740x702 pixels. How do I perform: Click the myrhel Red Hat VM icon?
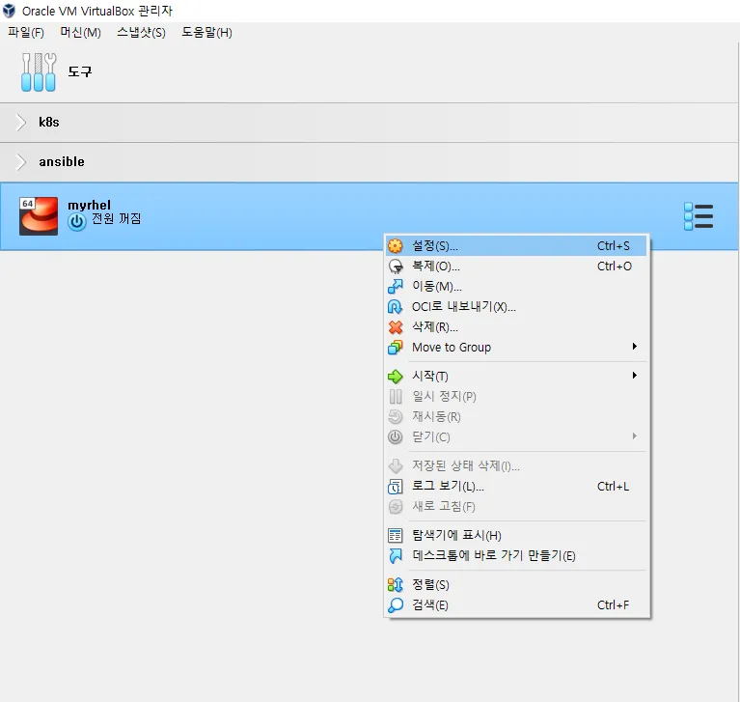pos(39,216)
